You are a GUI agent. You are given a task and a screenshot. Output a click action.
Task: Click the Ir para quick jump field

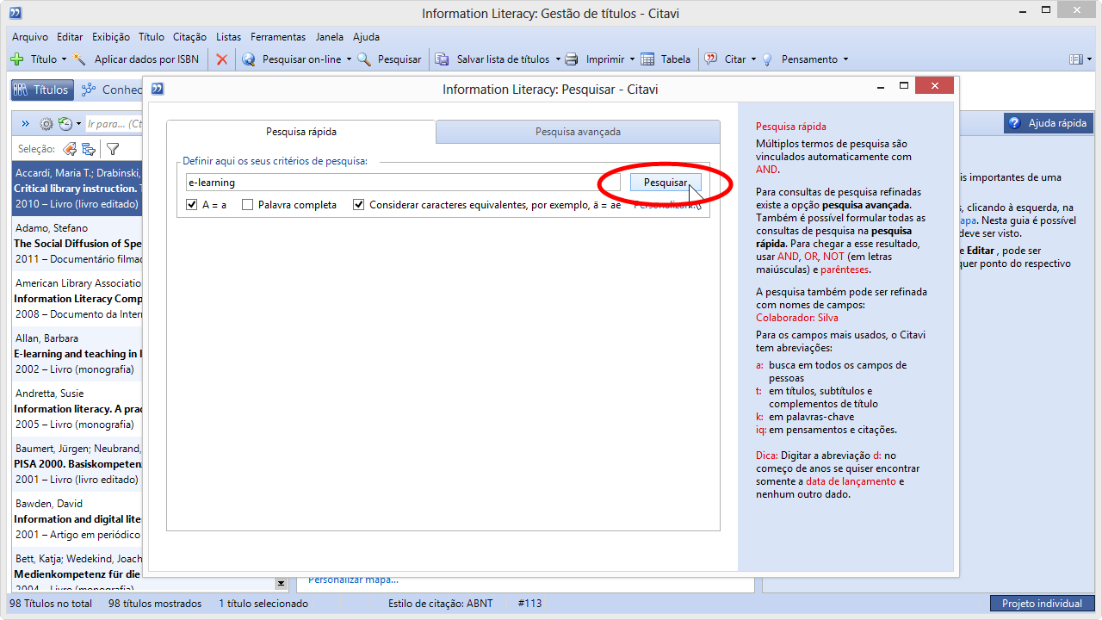pyautogui.click(x=113, y=124)
